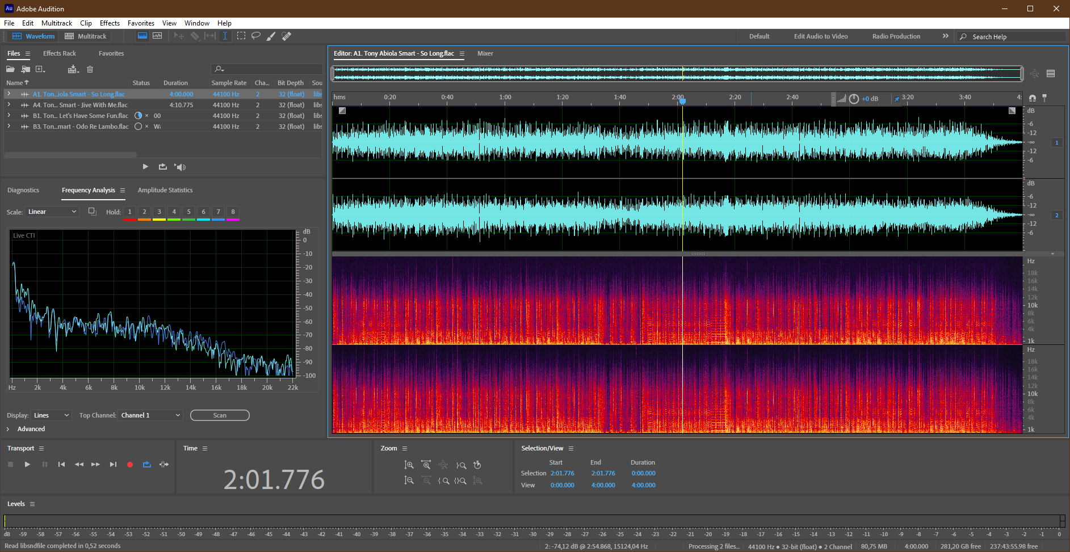
Task: Open File folder icon in Files panel
Action: (10, 69)
